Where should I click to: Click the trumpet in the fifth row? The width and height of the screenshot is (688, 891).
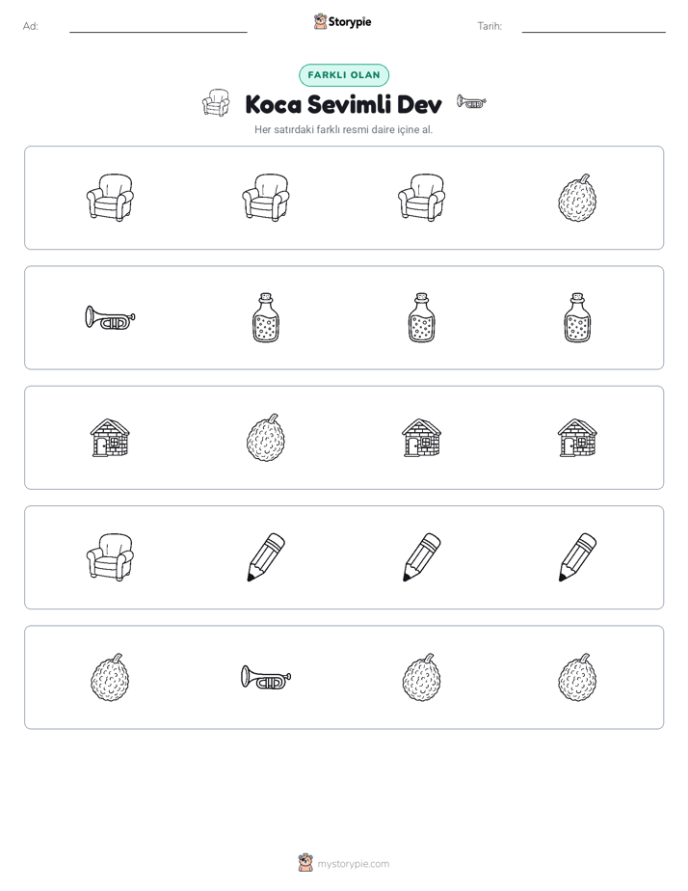point(266,677)
